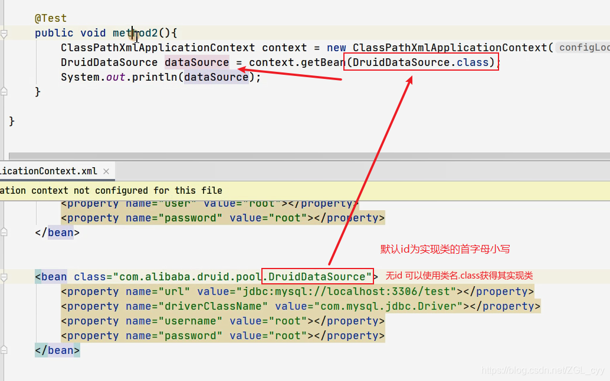Viewport: 610px width, 381px height.
Task: Click the partially visible user property line
Action: (209, 204)
